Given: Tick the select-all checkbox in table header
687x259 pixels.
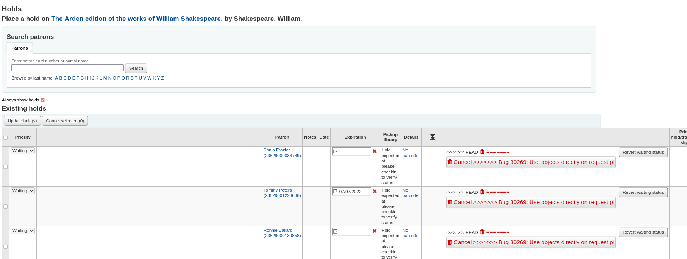Looking at the screenshot, I should click(x=6, y=137).
